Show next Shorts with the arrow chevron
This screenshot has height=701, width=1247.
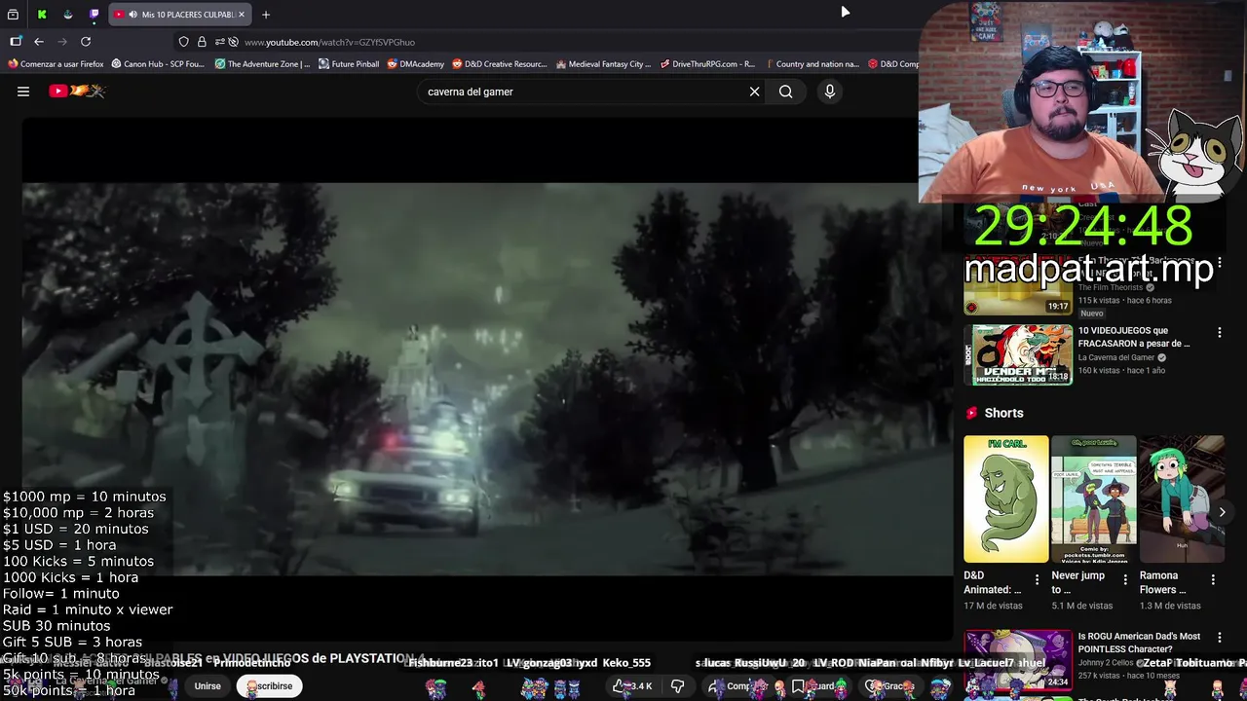coord(1222,512)
